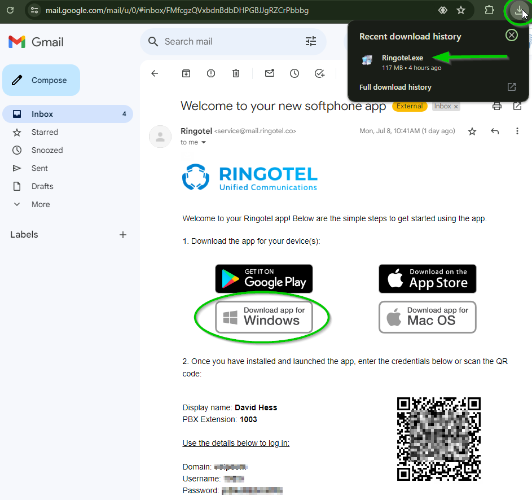Bookmark this page with the star icon
Image resolution: width=532 pixels, height=500 pixels.
tap(461, 10)
